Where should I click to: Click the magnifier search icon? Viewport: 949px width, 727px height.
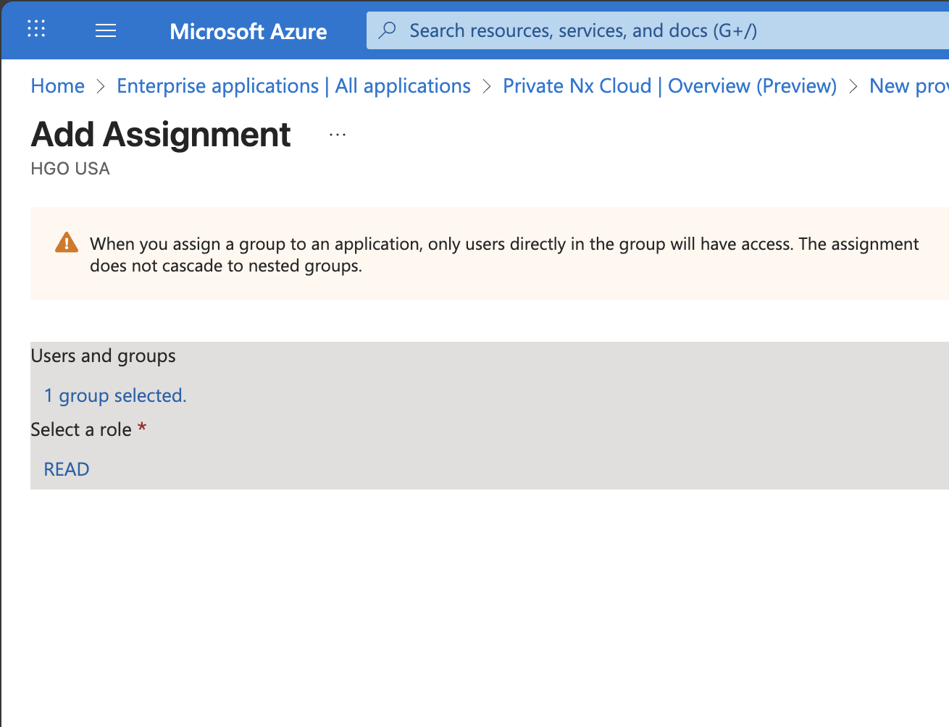click(x=388, y=30)
